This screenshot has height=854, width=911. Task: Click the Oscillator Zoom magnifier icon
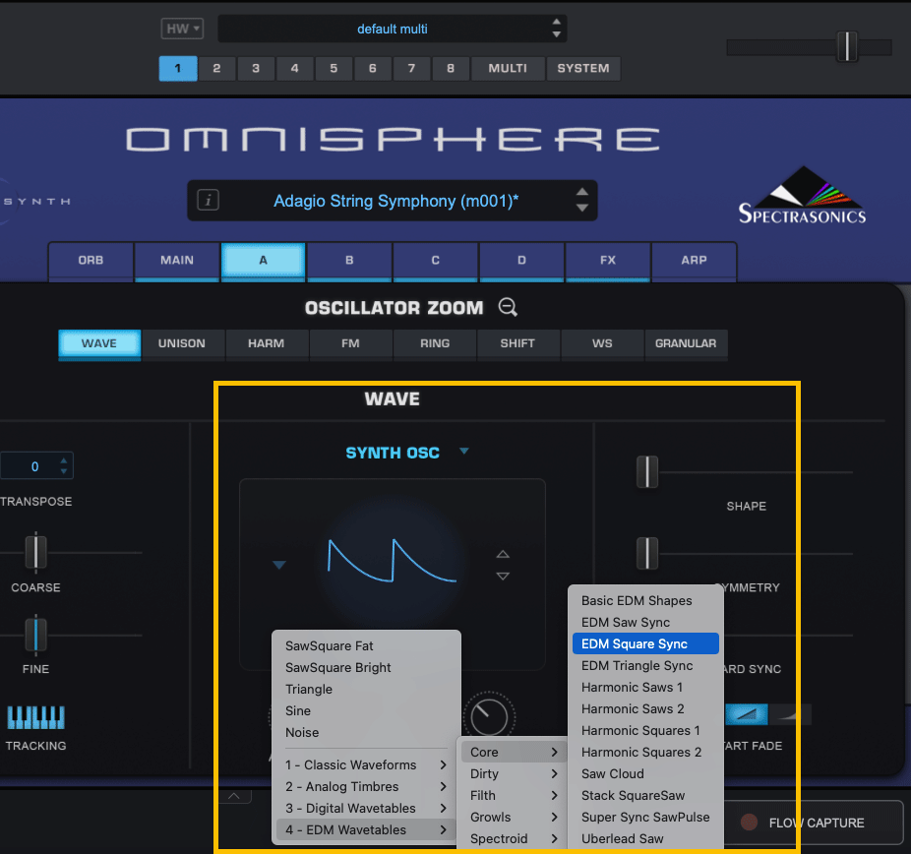tap(508, 307)
